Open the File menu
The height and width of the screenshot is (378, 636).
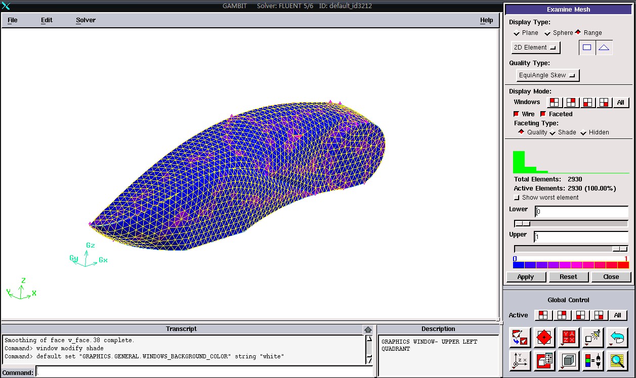(13, 20)
